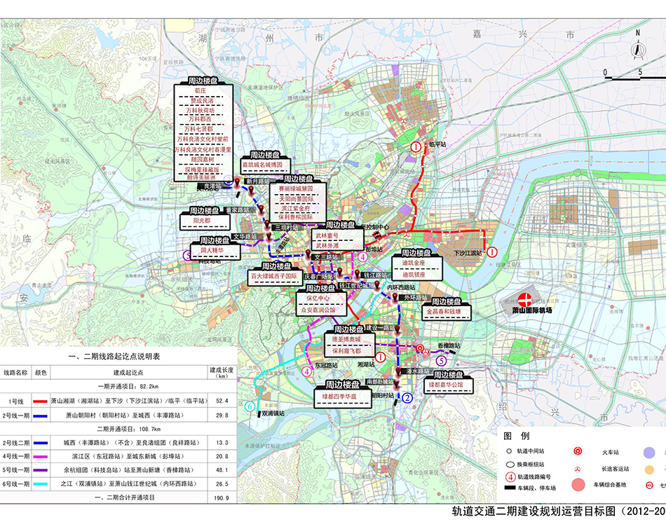The width and height of the screenshot is (666, 522).
Task: Click the red Xiaoshan airport cross icon
Action: pos(525,299)
